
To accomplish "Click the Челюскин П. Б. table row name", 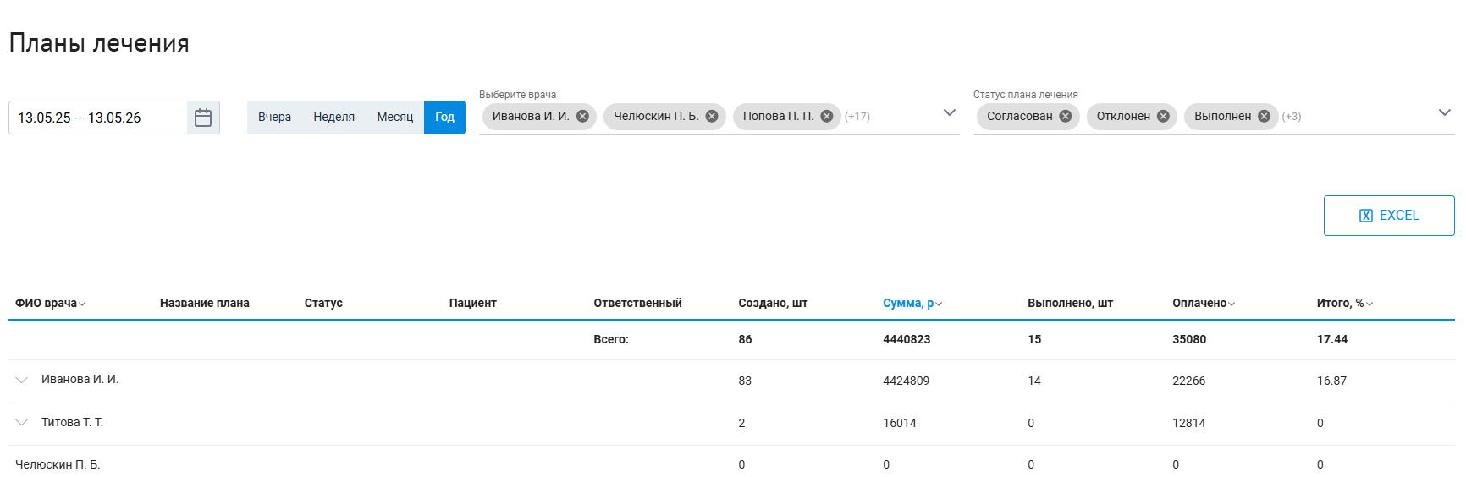I will [58, 464].
